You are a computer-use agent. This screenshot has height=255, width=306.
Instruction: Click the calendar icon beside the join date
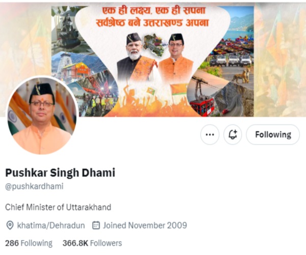point(96,225)
